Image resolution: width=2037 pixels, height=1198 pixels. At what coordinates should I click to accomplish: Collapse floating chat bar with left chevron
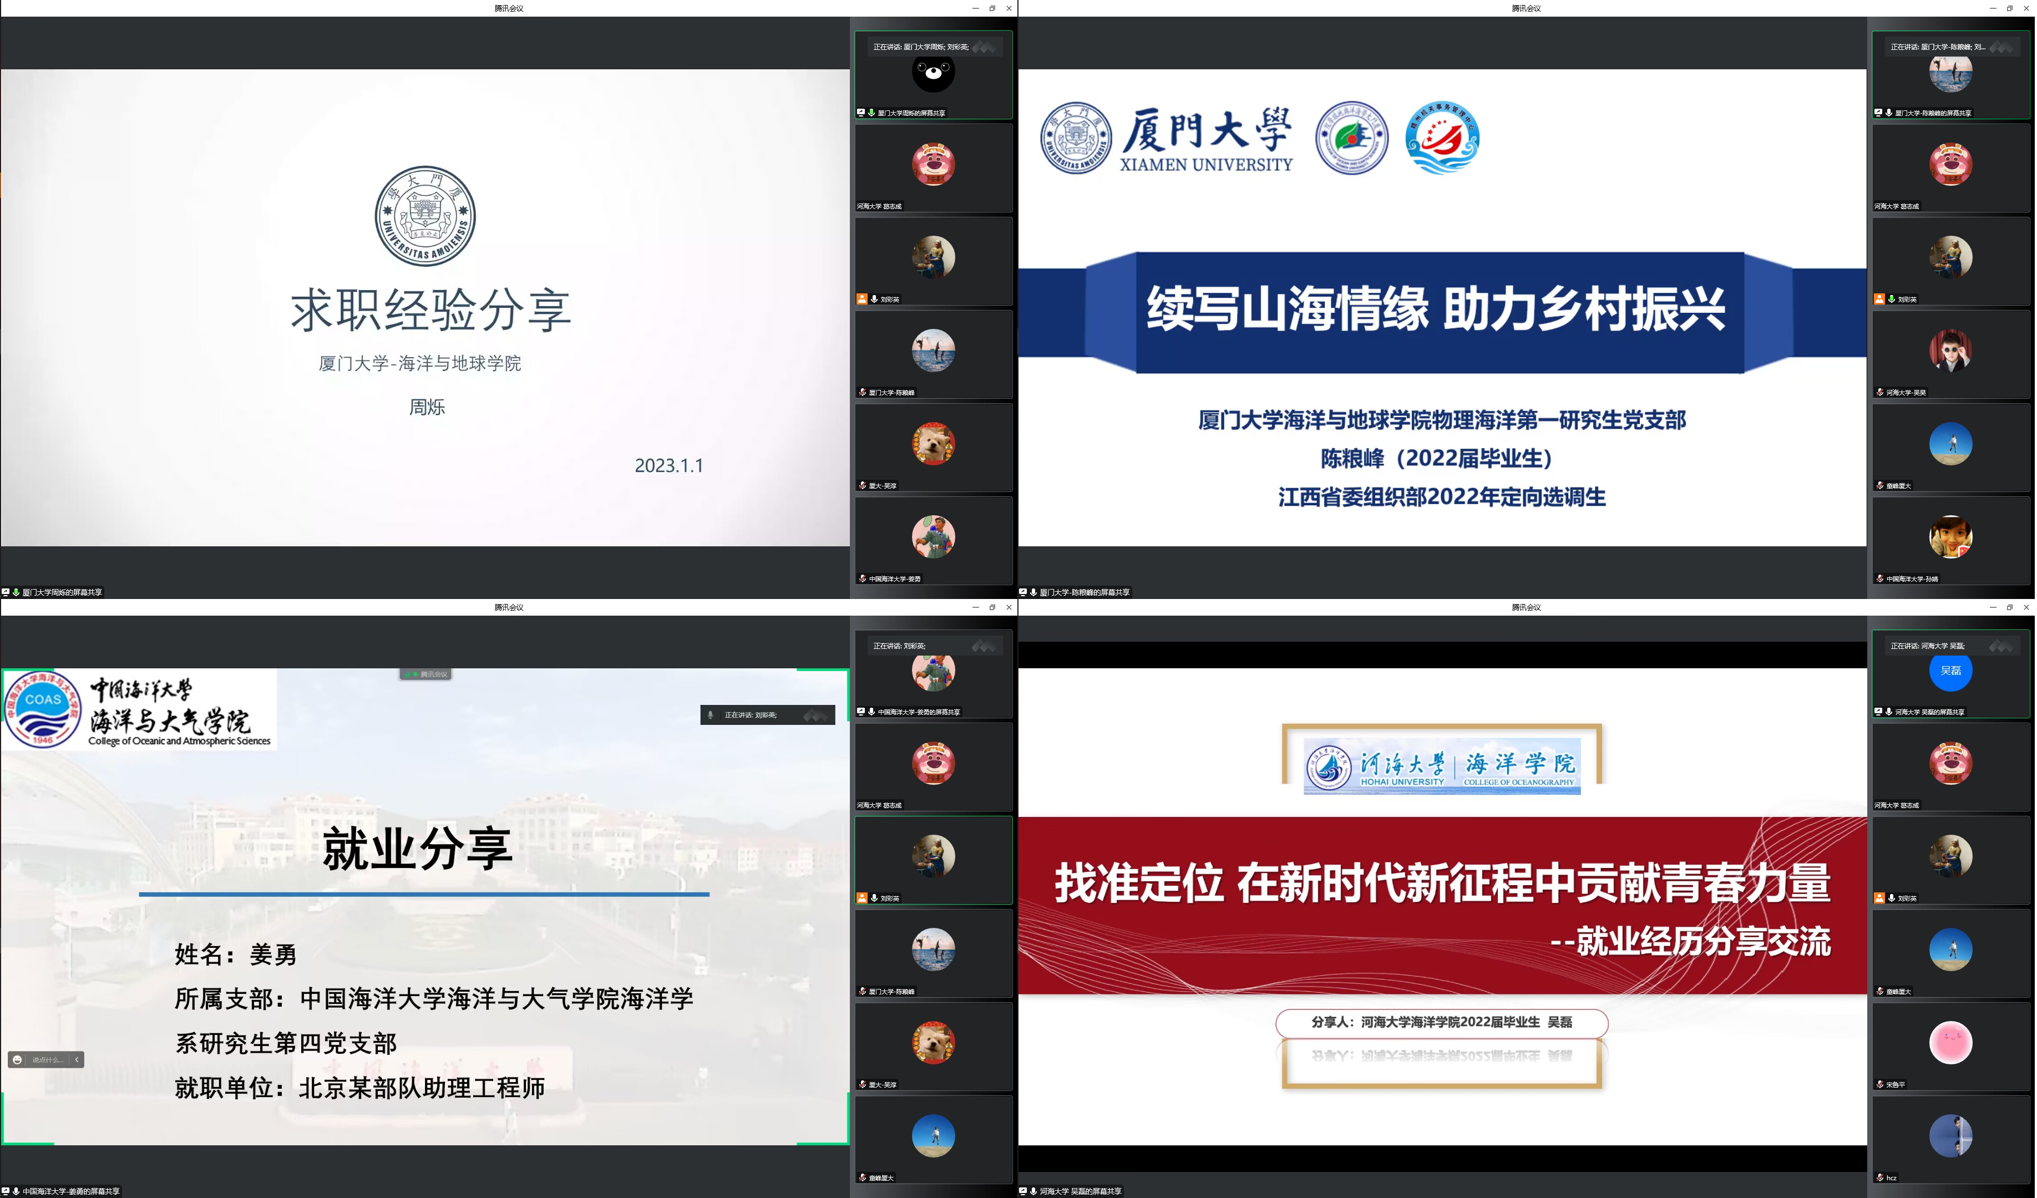tap(77, 1060)
